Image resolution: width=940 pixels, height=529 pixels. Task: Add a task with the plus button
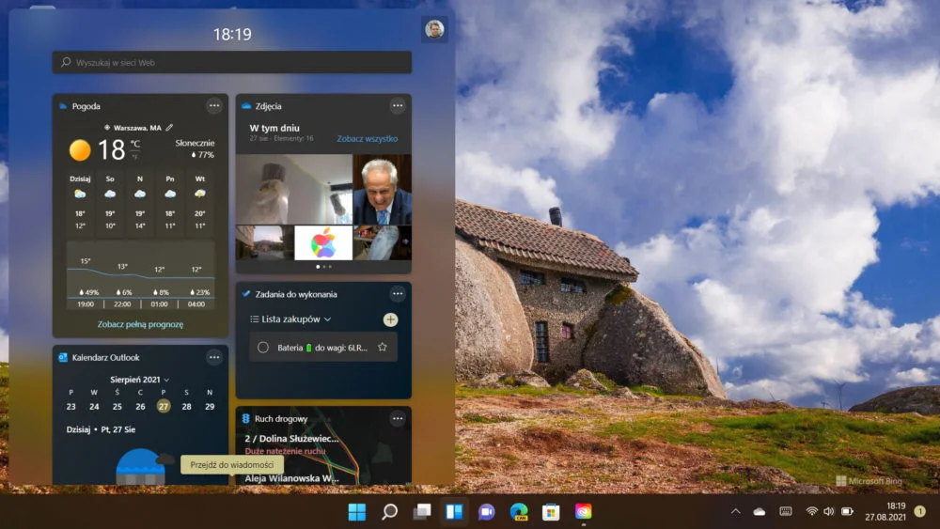pyautogui.click(x=390, y=319)
